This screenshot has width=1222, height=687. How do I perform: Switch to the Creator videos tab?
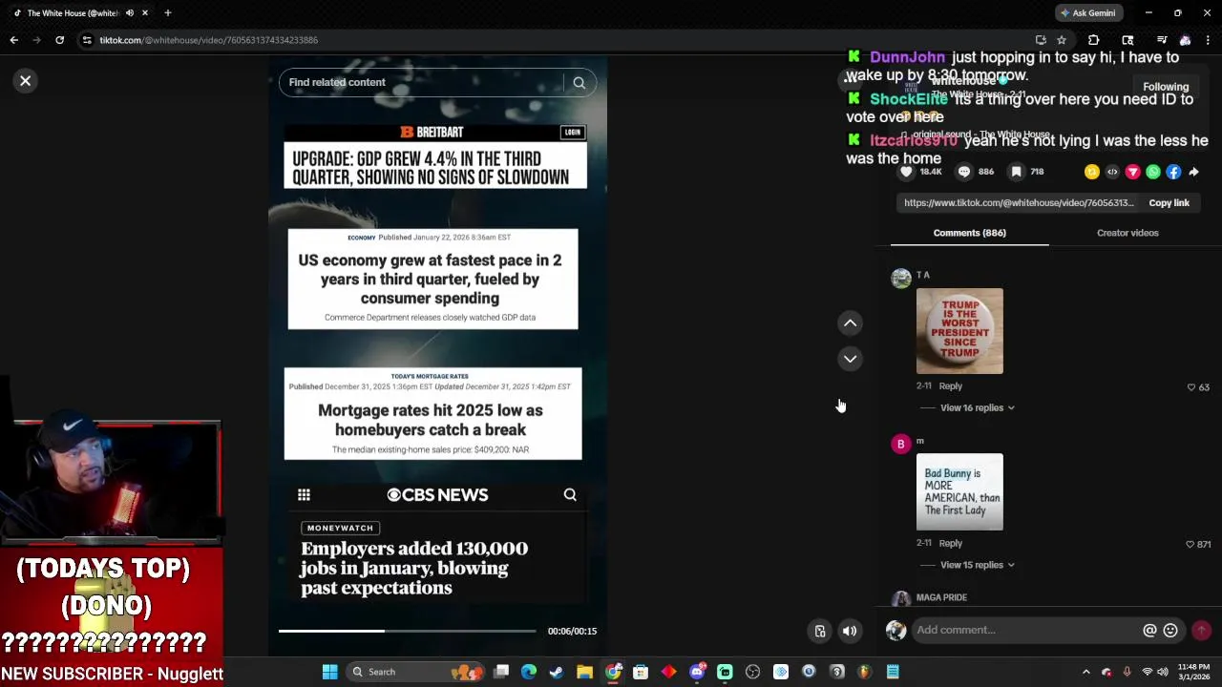coord(1127,233)
